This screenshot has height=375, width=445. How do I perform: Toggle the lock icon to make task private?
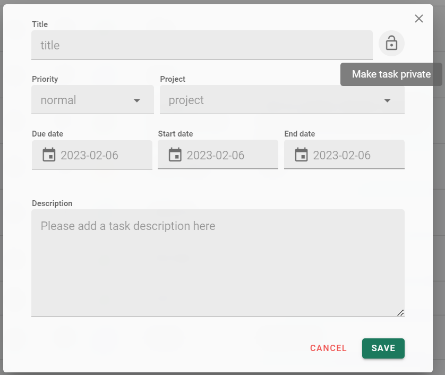click(391, 43)
